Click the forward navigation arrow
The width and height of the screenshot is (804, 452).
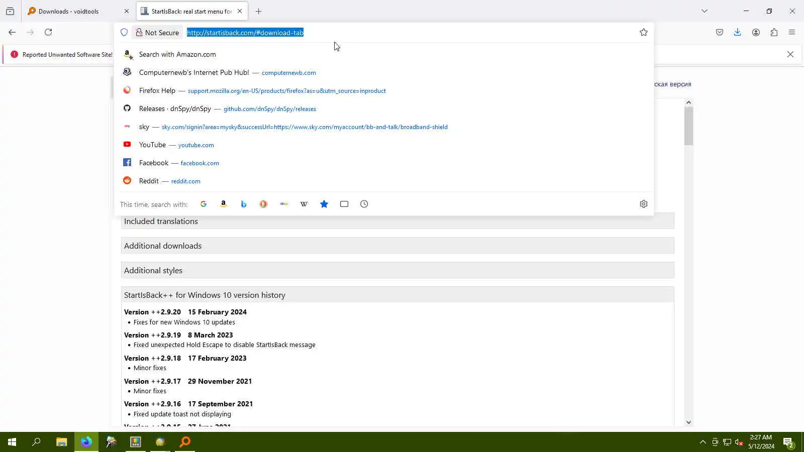[30, 32]
